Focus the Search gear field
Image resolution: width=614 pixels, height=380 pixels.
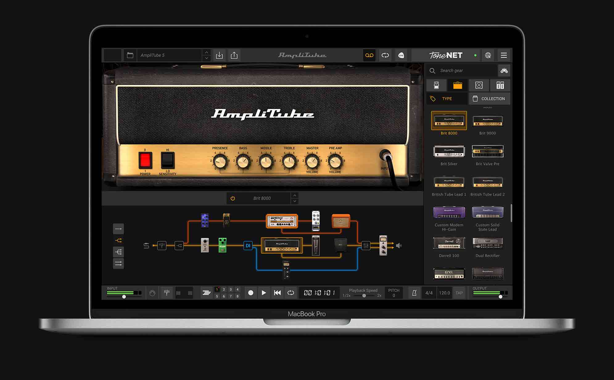pos(462,71)
